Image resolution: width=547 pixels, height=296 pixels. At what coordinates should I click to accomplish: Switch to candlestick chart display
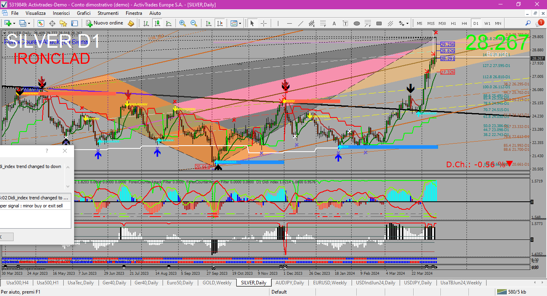pyautogui.click(x=157, y=23)
